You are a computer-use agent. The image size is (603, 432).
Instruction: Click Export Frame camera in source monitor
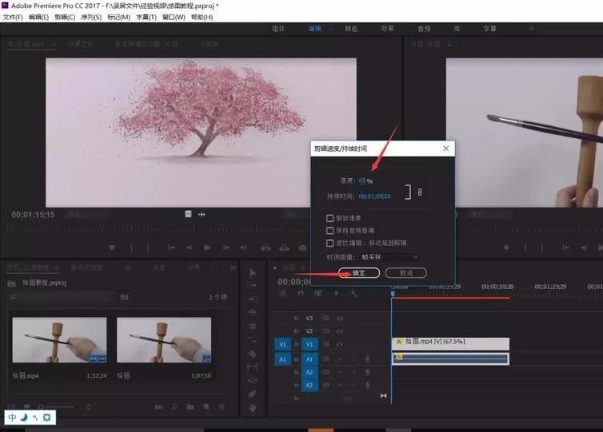pos(302,248)
